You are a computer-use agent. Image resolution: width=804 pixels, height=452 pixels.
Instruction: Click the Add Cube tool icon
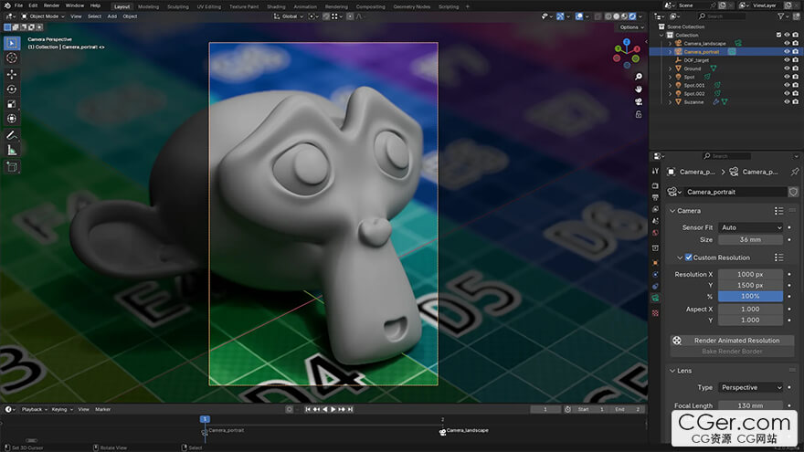click(x=12, y=167)
